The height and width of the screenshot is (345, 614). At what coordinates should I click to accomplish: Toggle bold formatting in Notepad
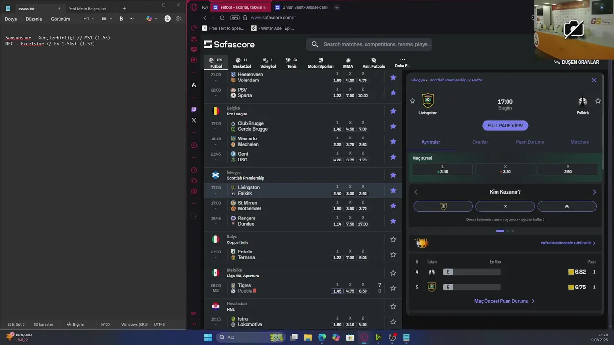[x=121, y=19]
